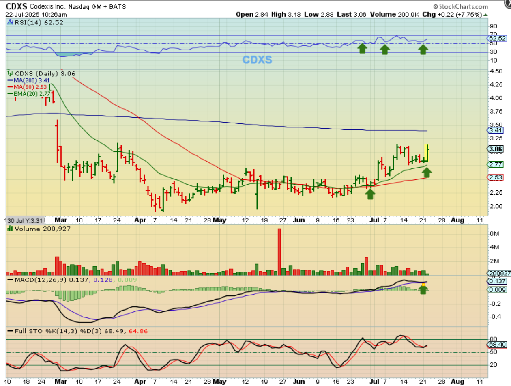Viewport: 511px width, 386px height.
Task: Click the bold 3.06 last-price tag on the price axis
Action: tap(495, 149)
